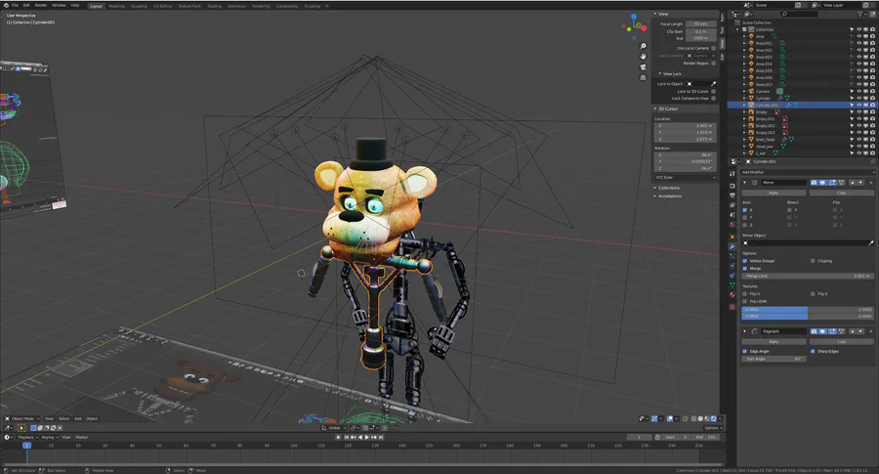This screenshot has width=879, height=474.
Task: Open the Texture properties tab icon
Action: click(732, 307)
